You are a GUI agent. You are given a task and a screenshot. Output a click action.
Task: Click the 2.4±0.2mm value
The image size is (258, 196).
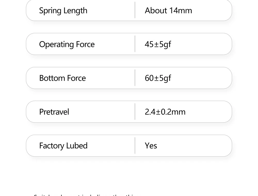tap(165, 112)
